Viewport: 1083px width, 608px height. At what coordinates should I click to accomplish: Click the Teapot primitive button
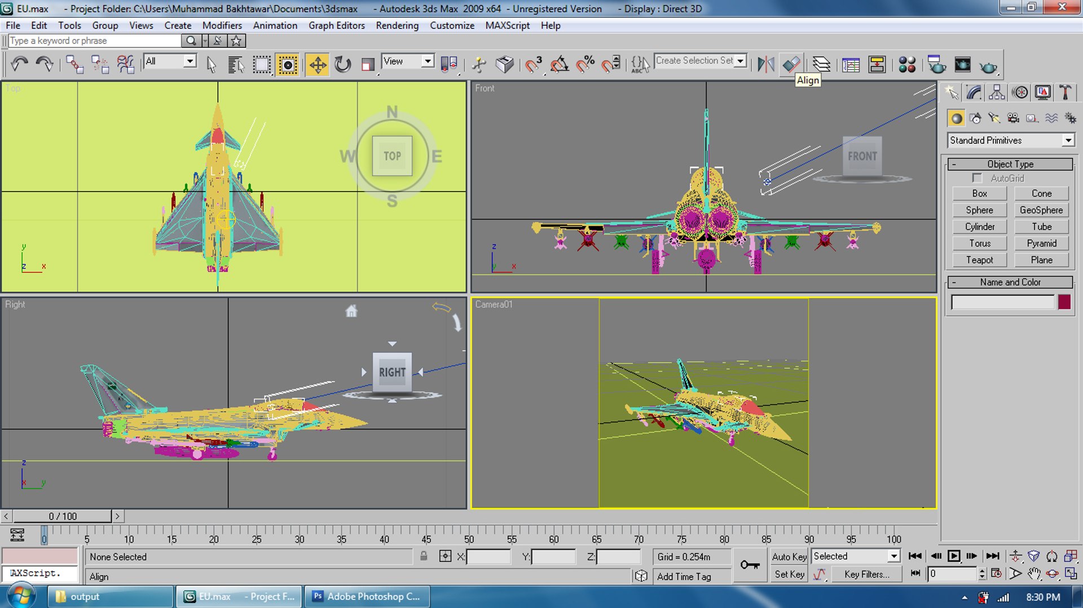979,260
